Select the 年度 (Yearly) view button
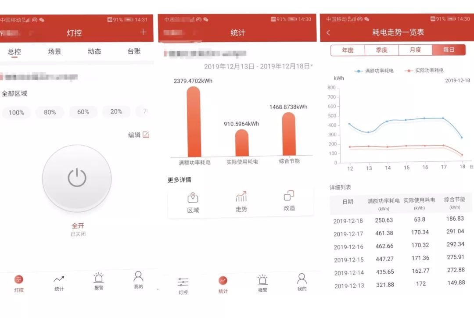 point(348,50)
